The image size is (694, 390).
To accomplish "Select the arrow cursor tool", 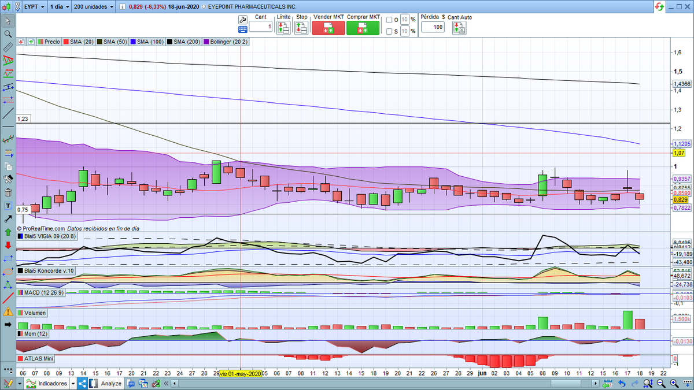I will [x=8, y=21].
